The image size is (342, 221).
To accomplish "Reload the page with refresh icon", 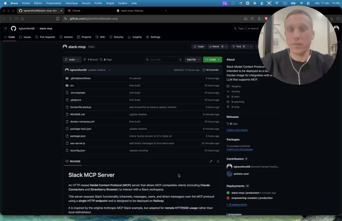I will [16, 18].
